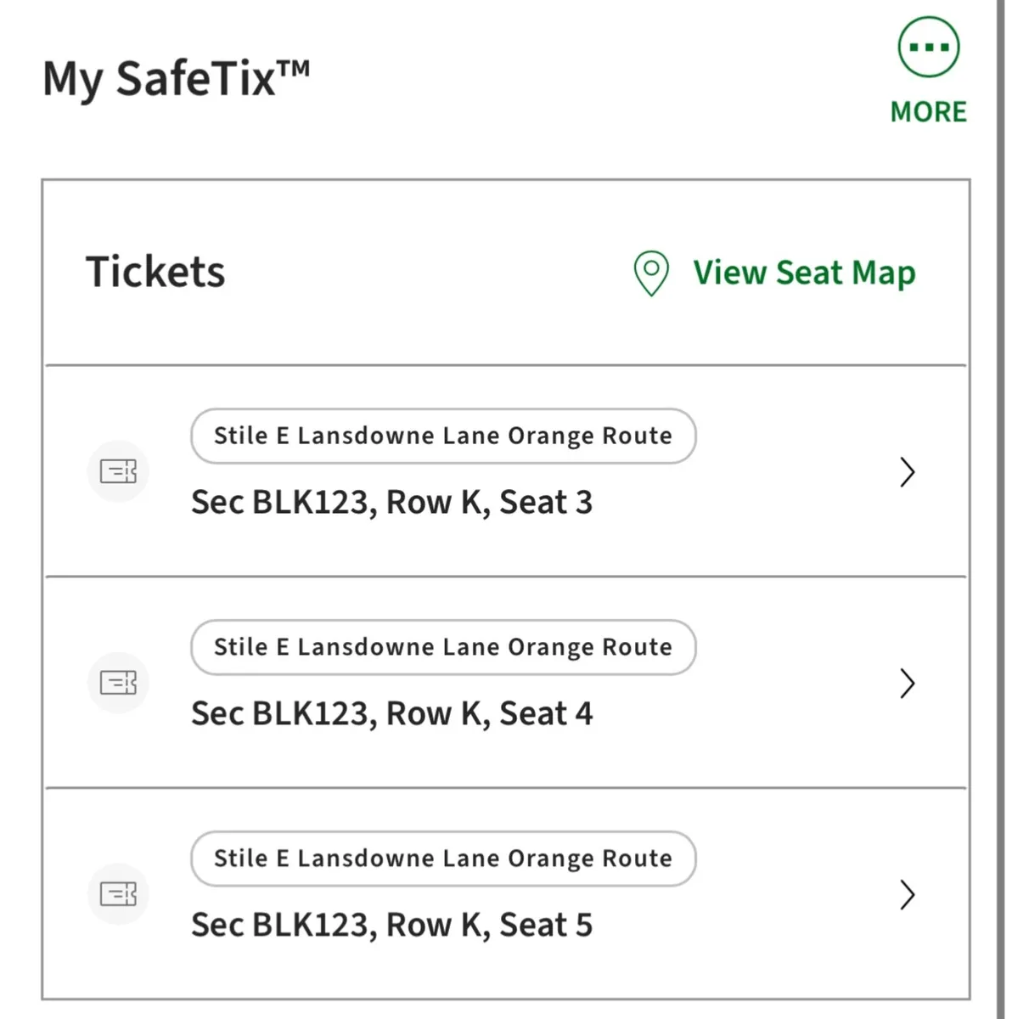Open the MORE three-dot circle icon
Viewport: 1012px width, 1019px height.
tap(929, 48)
